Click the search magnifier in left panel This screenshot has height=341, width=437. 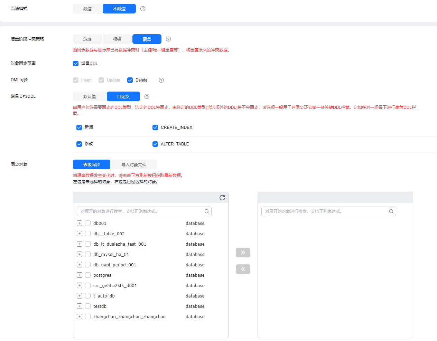point(207,211)
